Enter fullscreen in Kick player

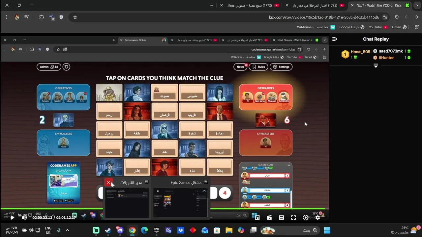click(293, 218)
